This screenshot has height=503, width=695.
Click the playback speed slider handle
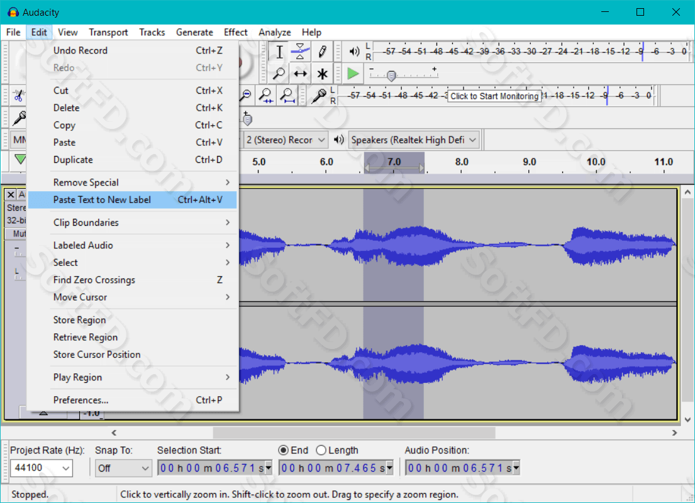(391, 76)
